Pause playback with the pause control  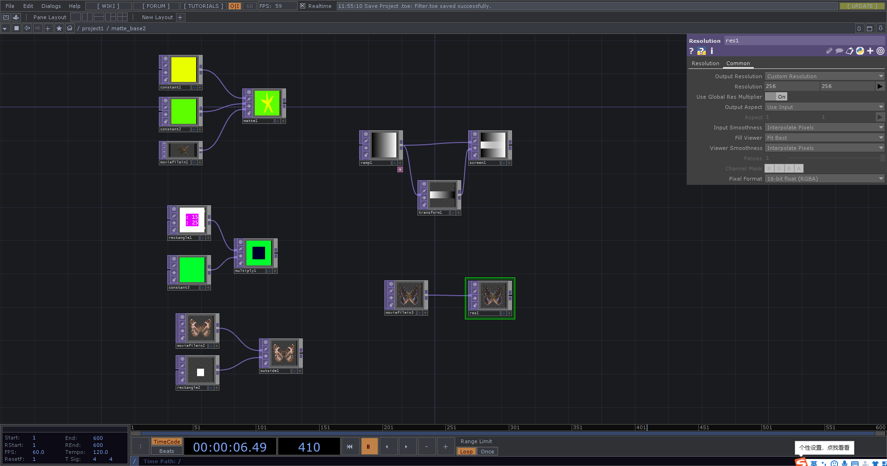(369, 446)
